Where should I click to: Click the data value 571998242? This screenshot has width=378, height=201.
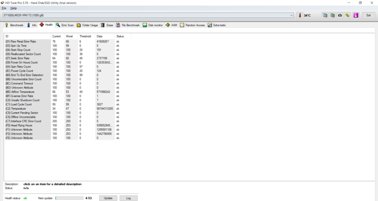103,92
